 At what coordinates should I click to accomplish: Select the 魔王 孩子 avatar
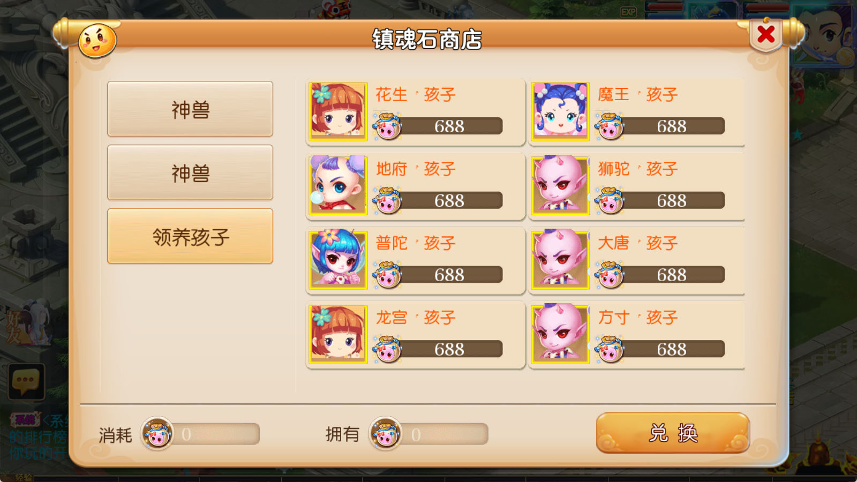[561, 111]
